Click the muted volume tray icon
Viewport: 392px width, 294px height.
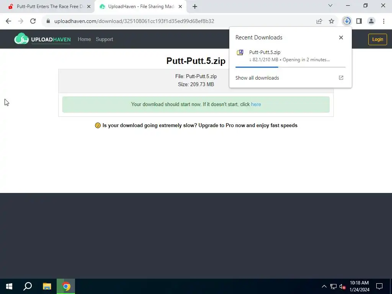pos(342,286)
